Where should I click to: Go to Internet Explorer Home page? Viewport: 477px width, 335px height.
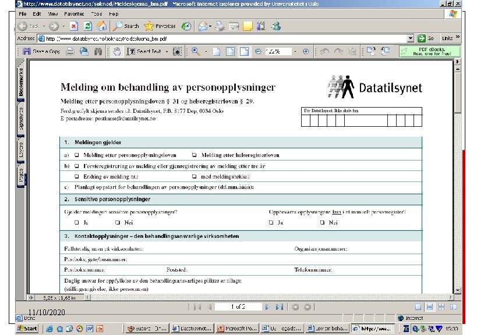[x=102, y=26]
